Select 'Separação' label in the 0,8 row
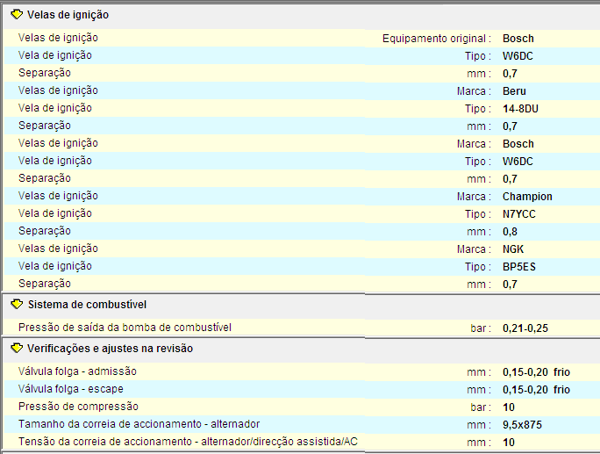This screenshot has height=454, width=600. coord(45,232)
